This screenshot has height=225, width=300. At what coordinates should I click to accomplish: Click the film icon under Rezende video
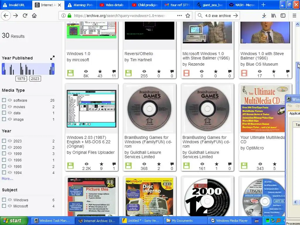[186, 73]
